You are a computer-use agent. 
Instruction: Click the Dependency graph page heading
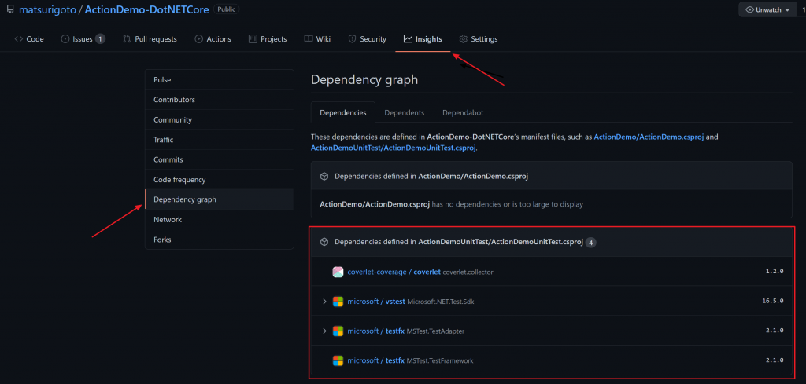(x=364, y=80)
